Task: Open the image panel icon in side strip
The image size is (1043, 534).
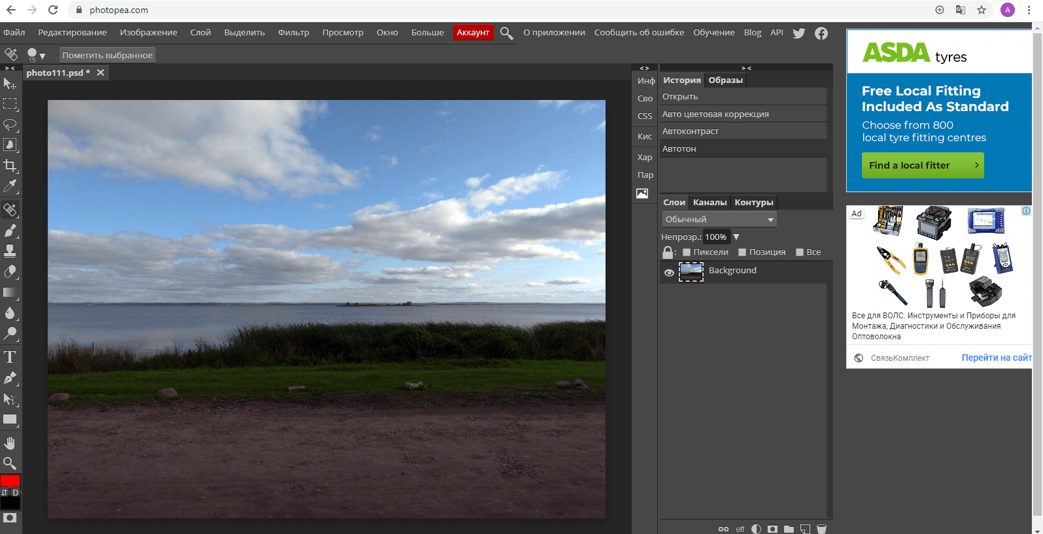Action: (x=642, y=193)
